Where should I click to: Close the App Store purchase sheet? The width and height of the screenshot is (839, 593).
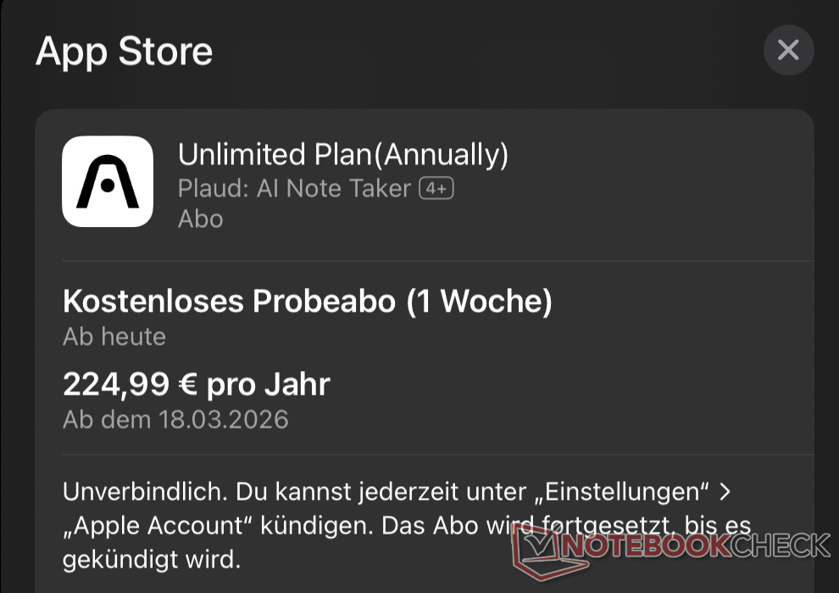click(x=788, y=51)
